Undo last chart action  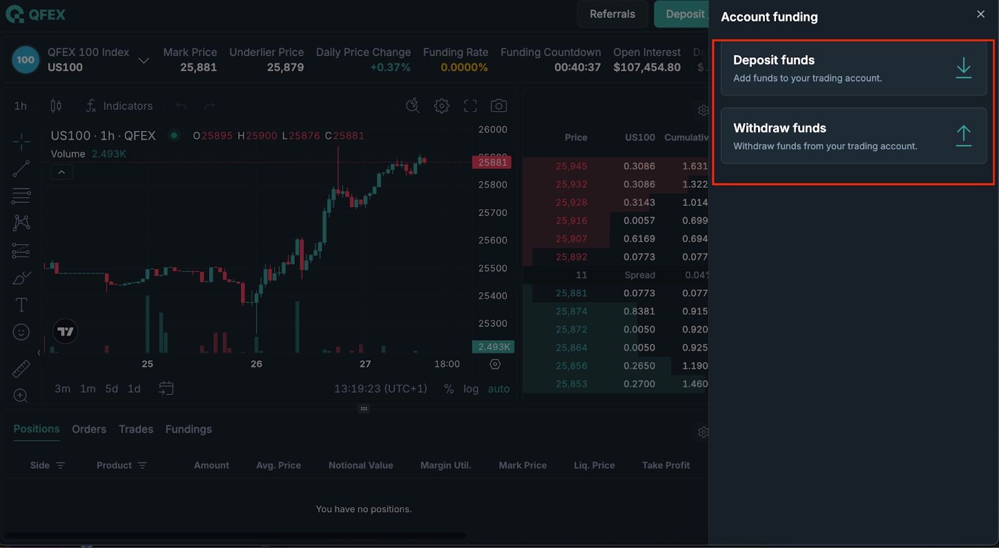click(x=181, y=106)
